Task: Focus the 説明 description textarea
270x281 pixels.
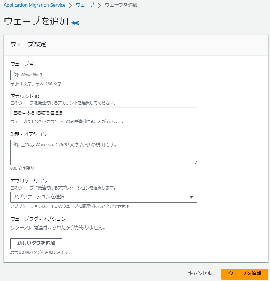Action: tap(104, 152)
